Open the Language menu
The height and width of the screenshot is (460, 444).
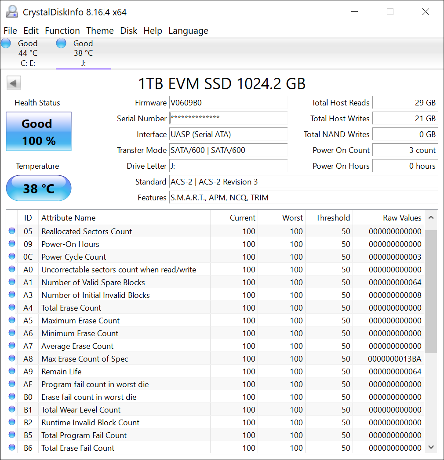coord(188,31)
